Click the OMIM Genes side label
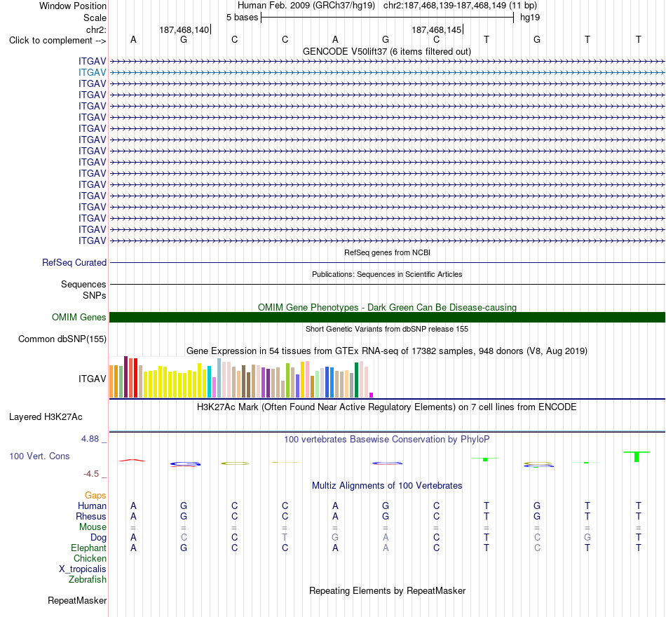666x617 pixels. (79, 318)
